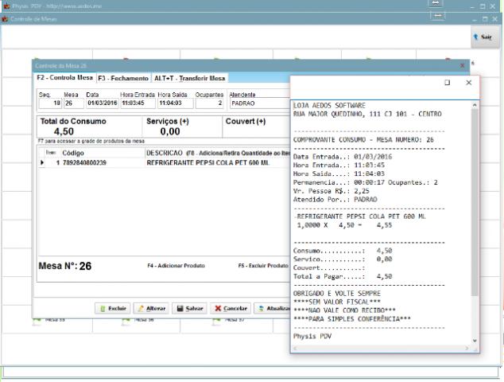Click the trash icon on Excluir
This screenshot has width=504, height=382.
point(103,309)
